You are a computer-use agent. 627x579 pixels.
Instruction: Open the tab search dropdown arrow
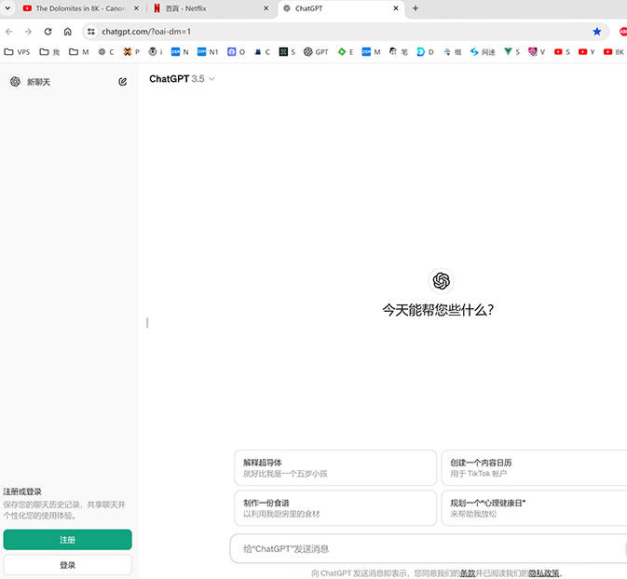[x=7, y=8]
